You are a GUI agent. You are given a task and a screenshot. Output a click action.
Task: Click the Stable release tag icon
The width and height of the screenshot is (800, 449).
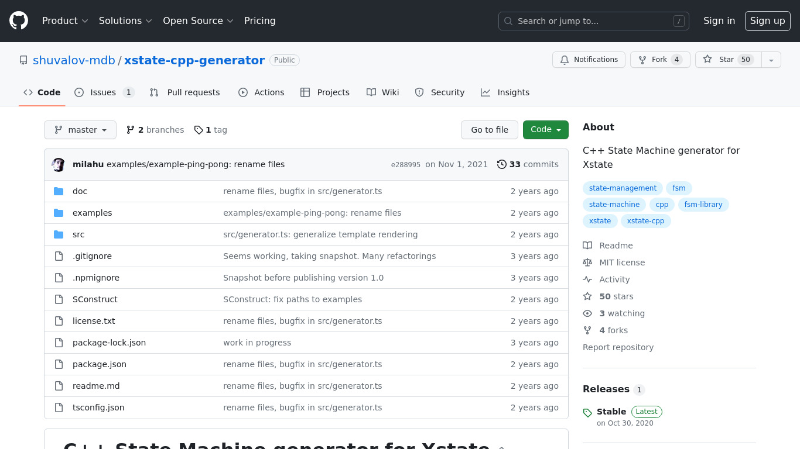pos(587,413)
